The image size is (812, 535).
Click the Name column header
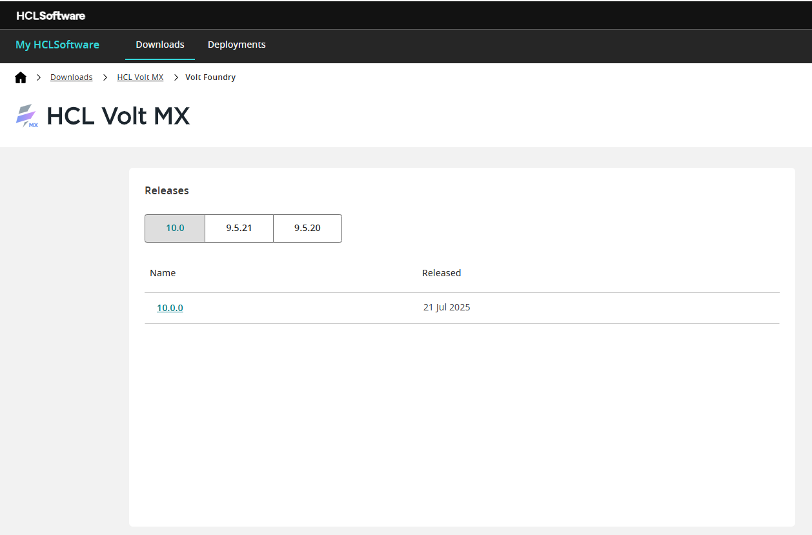coord(163,273)
